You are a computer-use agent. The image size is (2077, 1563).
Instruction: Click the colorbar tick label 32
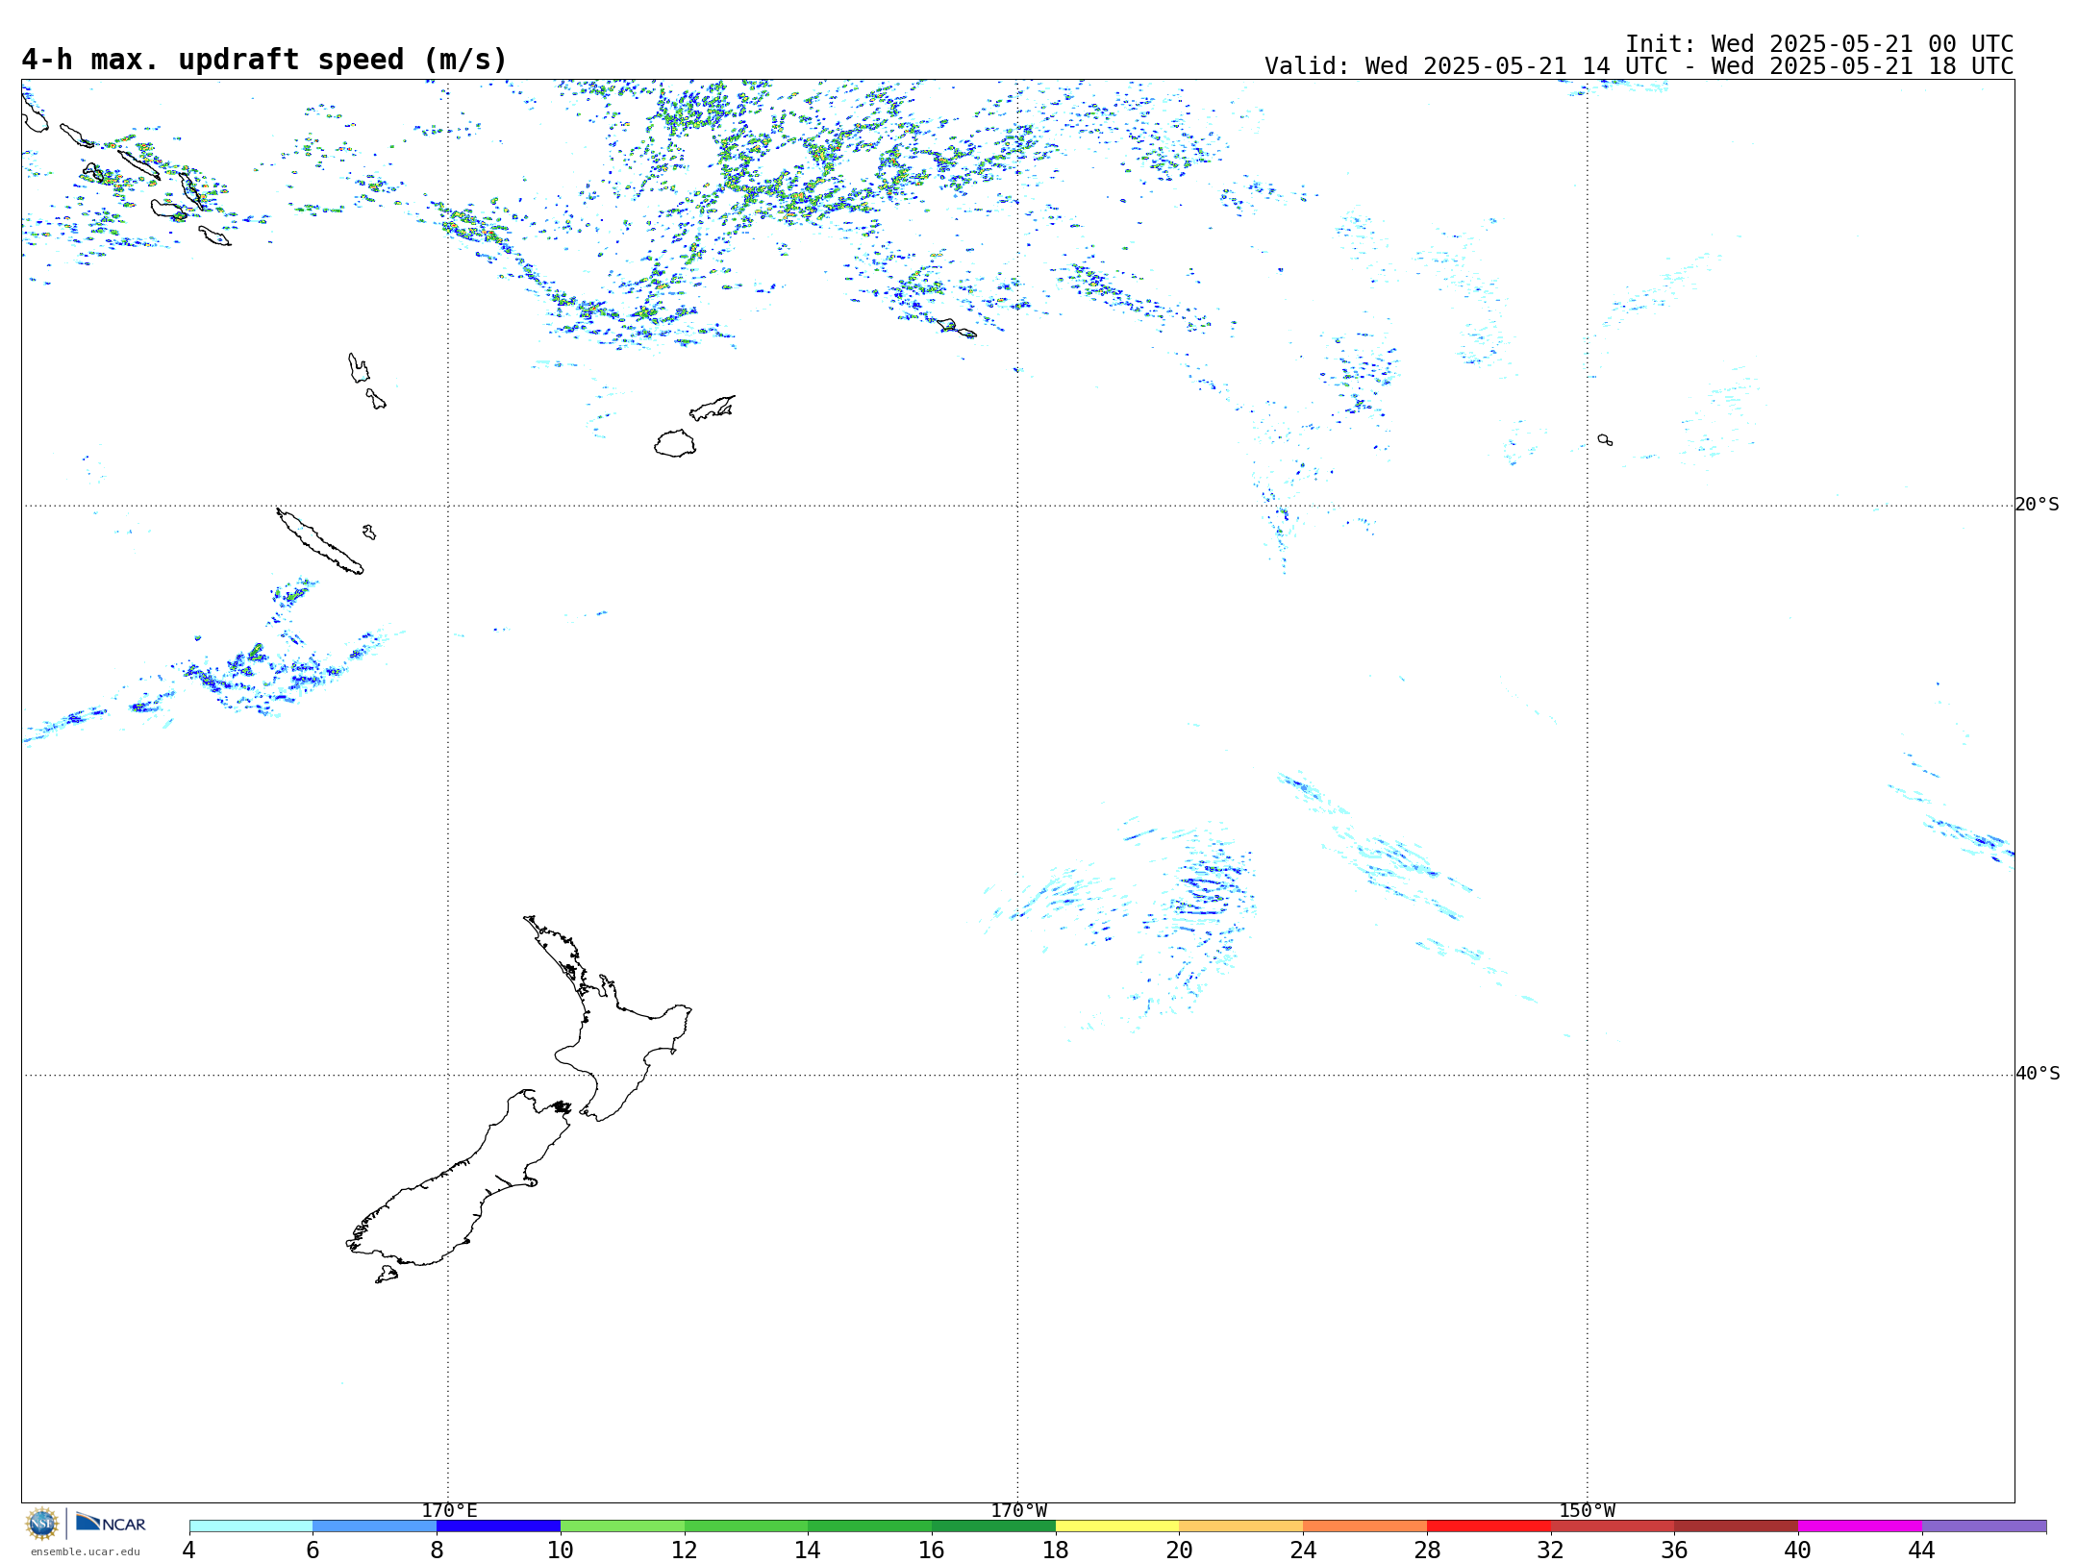[x=1551, y=1551]
